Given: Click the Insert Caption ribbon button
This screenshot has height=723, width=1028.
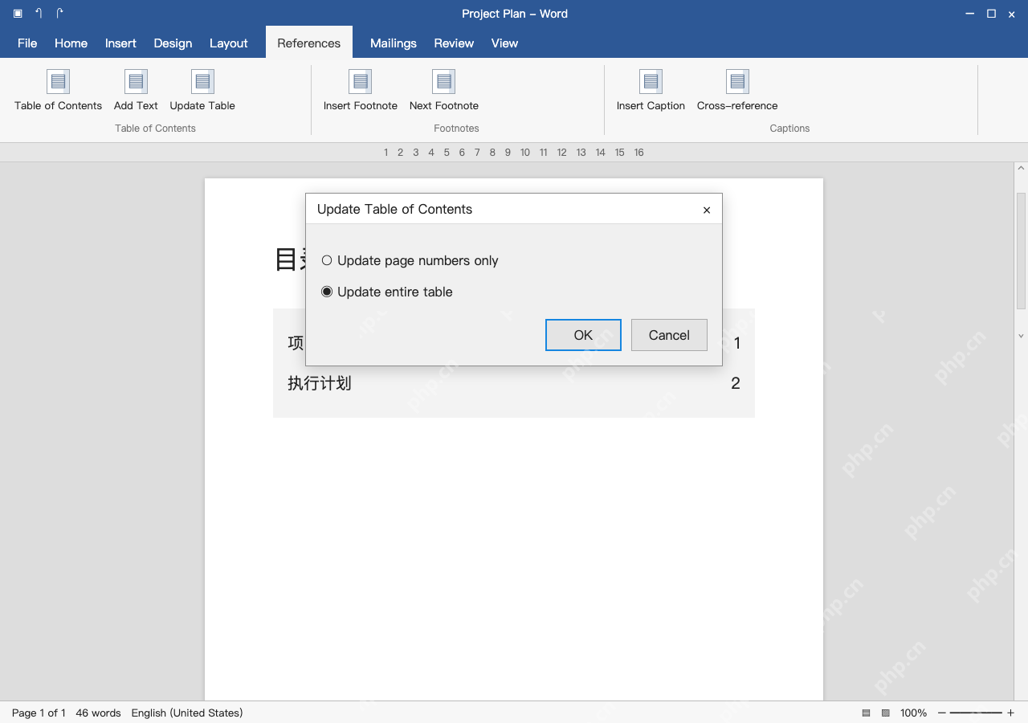Looking at the screenshot, I should pos(651,91).
